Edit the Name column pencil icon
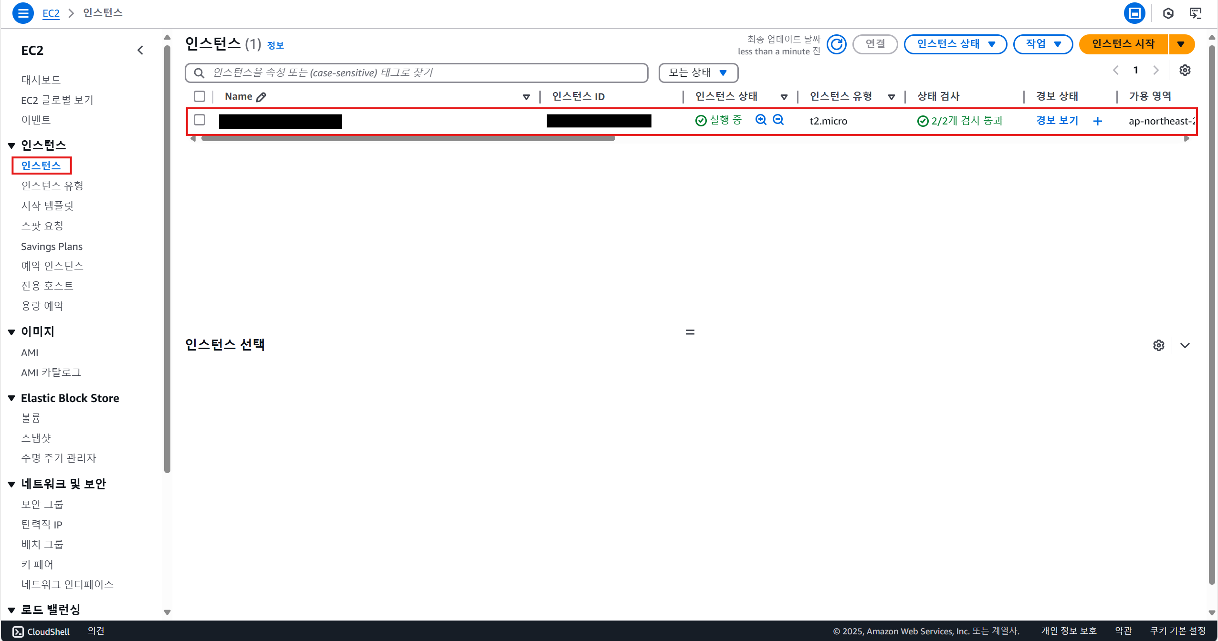The image size is (1218, 641). [261, 97]
